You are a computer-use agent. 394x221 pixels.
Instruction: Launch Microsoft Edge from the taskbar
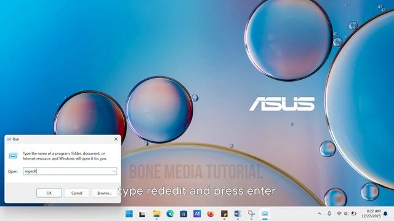[170, 214]
